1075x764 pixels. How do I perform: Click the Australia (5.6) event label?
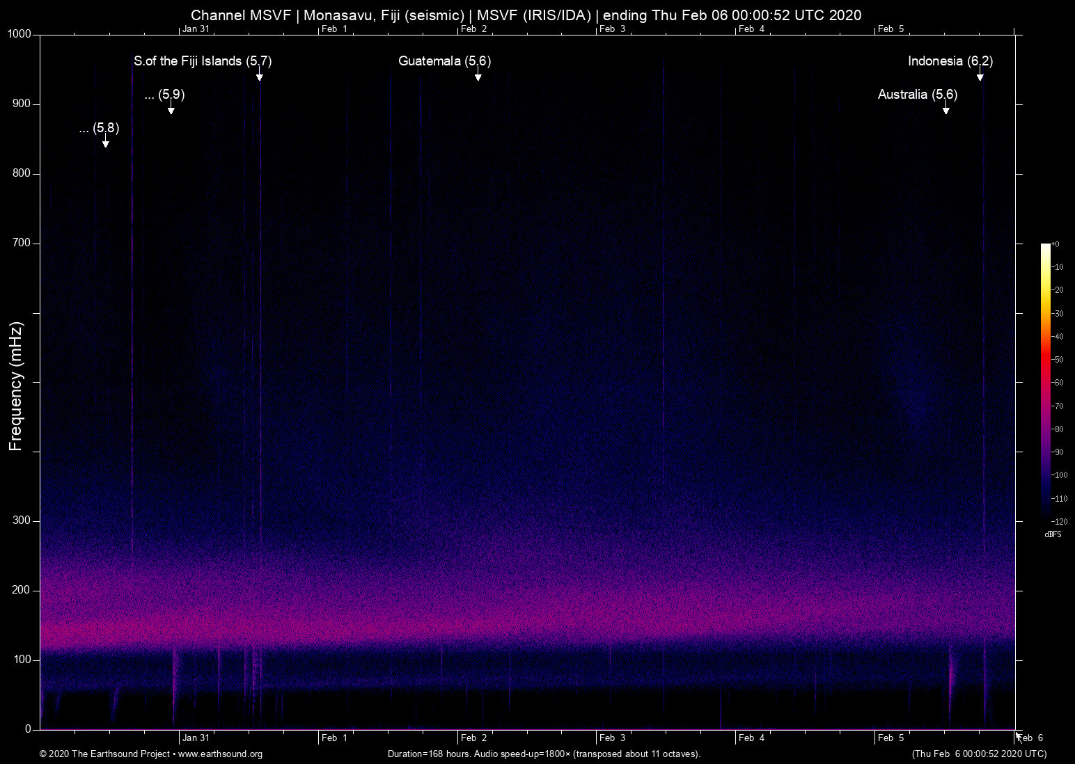click(x=918, y=95)
